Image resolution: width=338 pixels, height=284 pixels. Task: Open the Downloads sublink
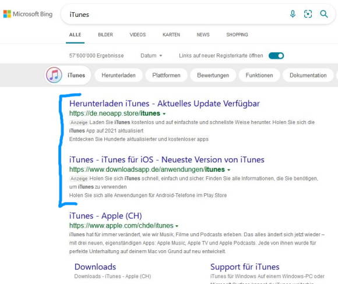coord(95,267)
